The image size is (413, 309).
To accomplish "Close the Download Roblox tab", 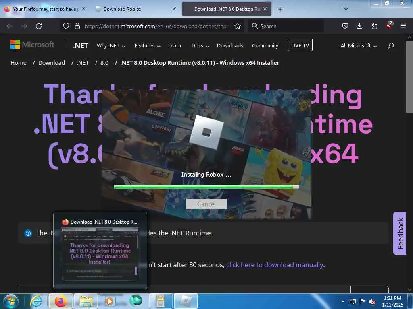I will coord(174,9).
